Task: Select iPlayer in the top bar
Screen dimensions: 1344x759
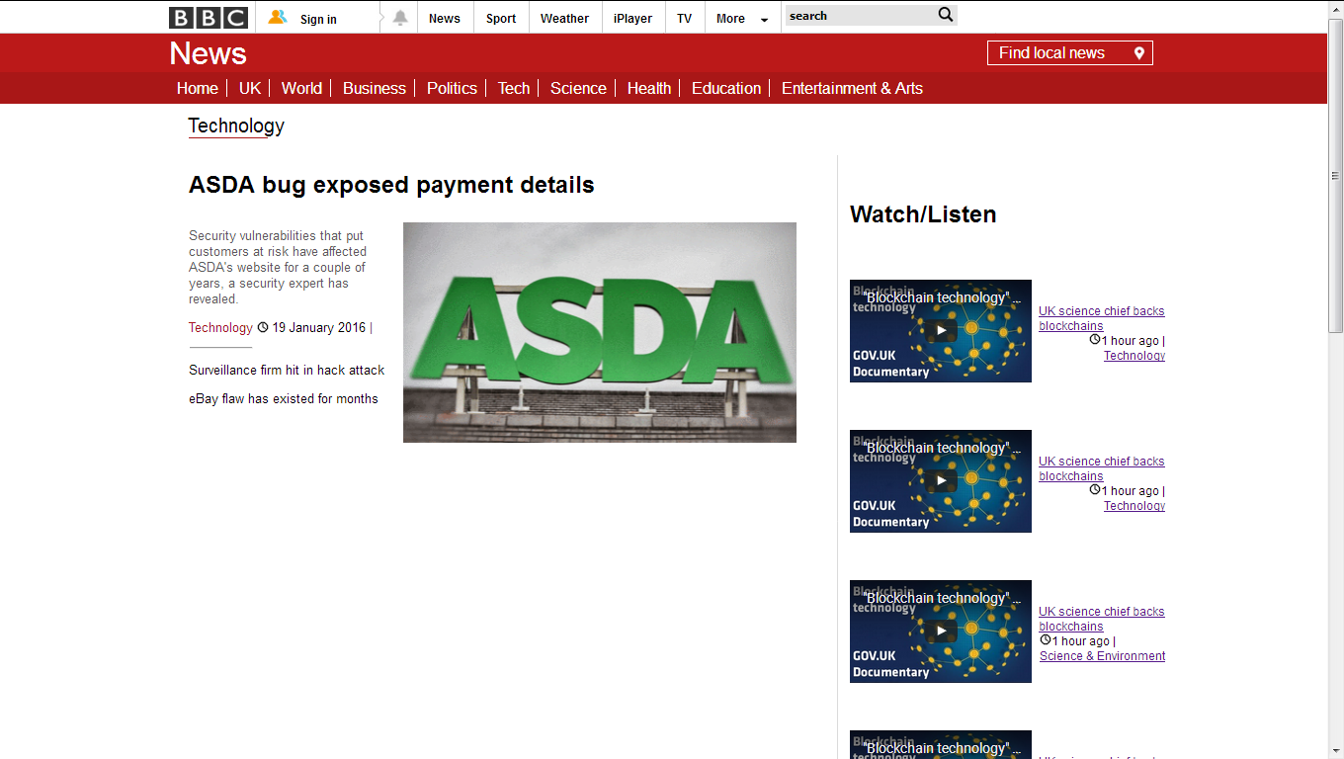Action: [632, 19]
